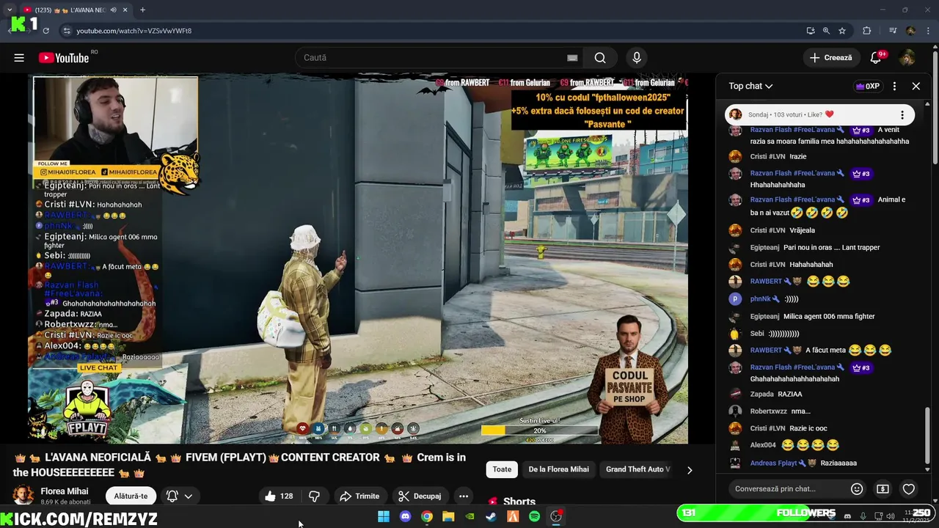
Task: Open Florea Mihai channel avatar
Action: tap(23, 496)
